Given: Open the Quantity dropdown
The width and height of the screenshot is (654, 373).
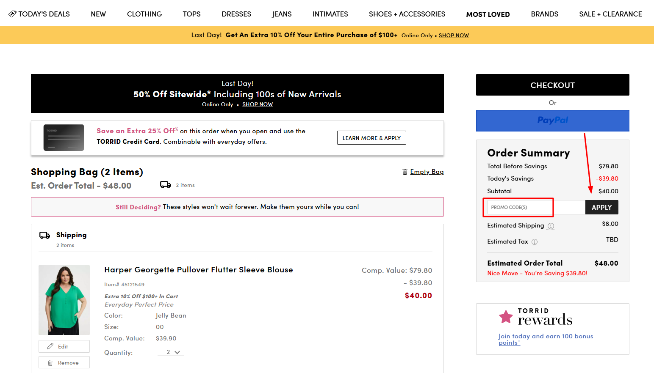Looking at the screenshot, I should click(171, 352).
